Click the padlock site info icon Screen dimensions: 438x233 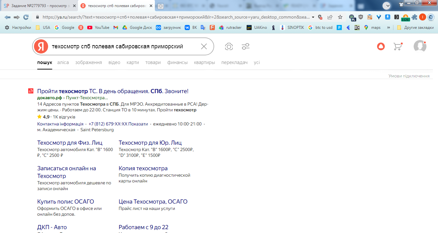pos(38,17)
